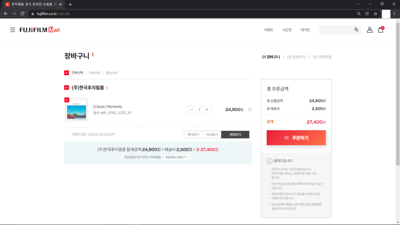The width and height of the screenshot is (400, 225).
Task: Open the 사진전 menu
Action: pos(287,30)
